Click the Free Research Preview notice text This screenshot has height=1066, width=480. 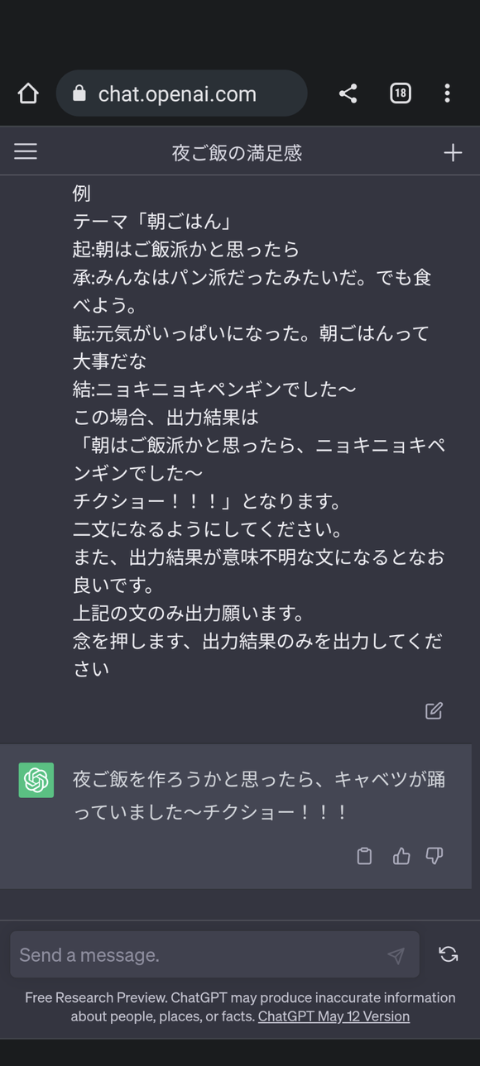[166, 997]
